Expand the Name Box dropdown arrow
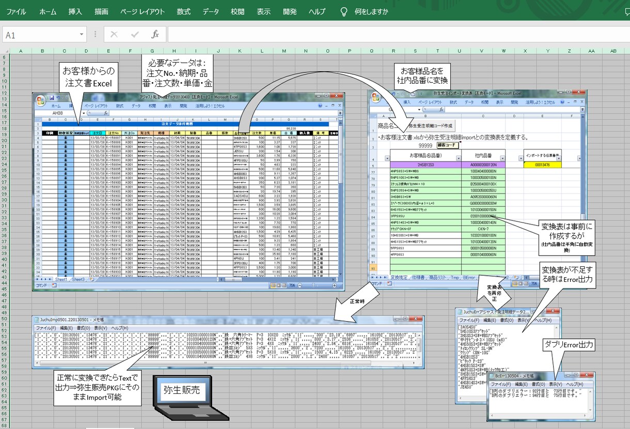Viewport: 630px width, 429px height. [x=82, y=35]
